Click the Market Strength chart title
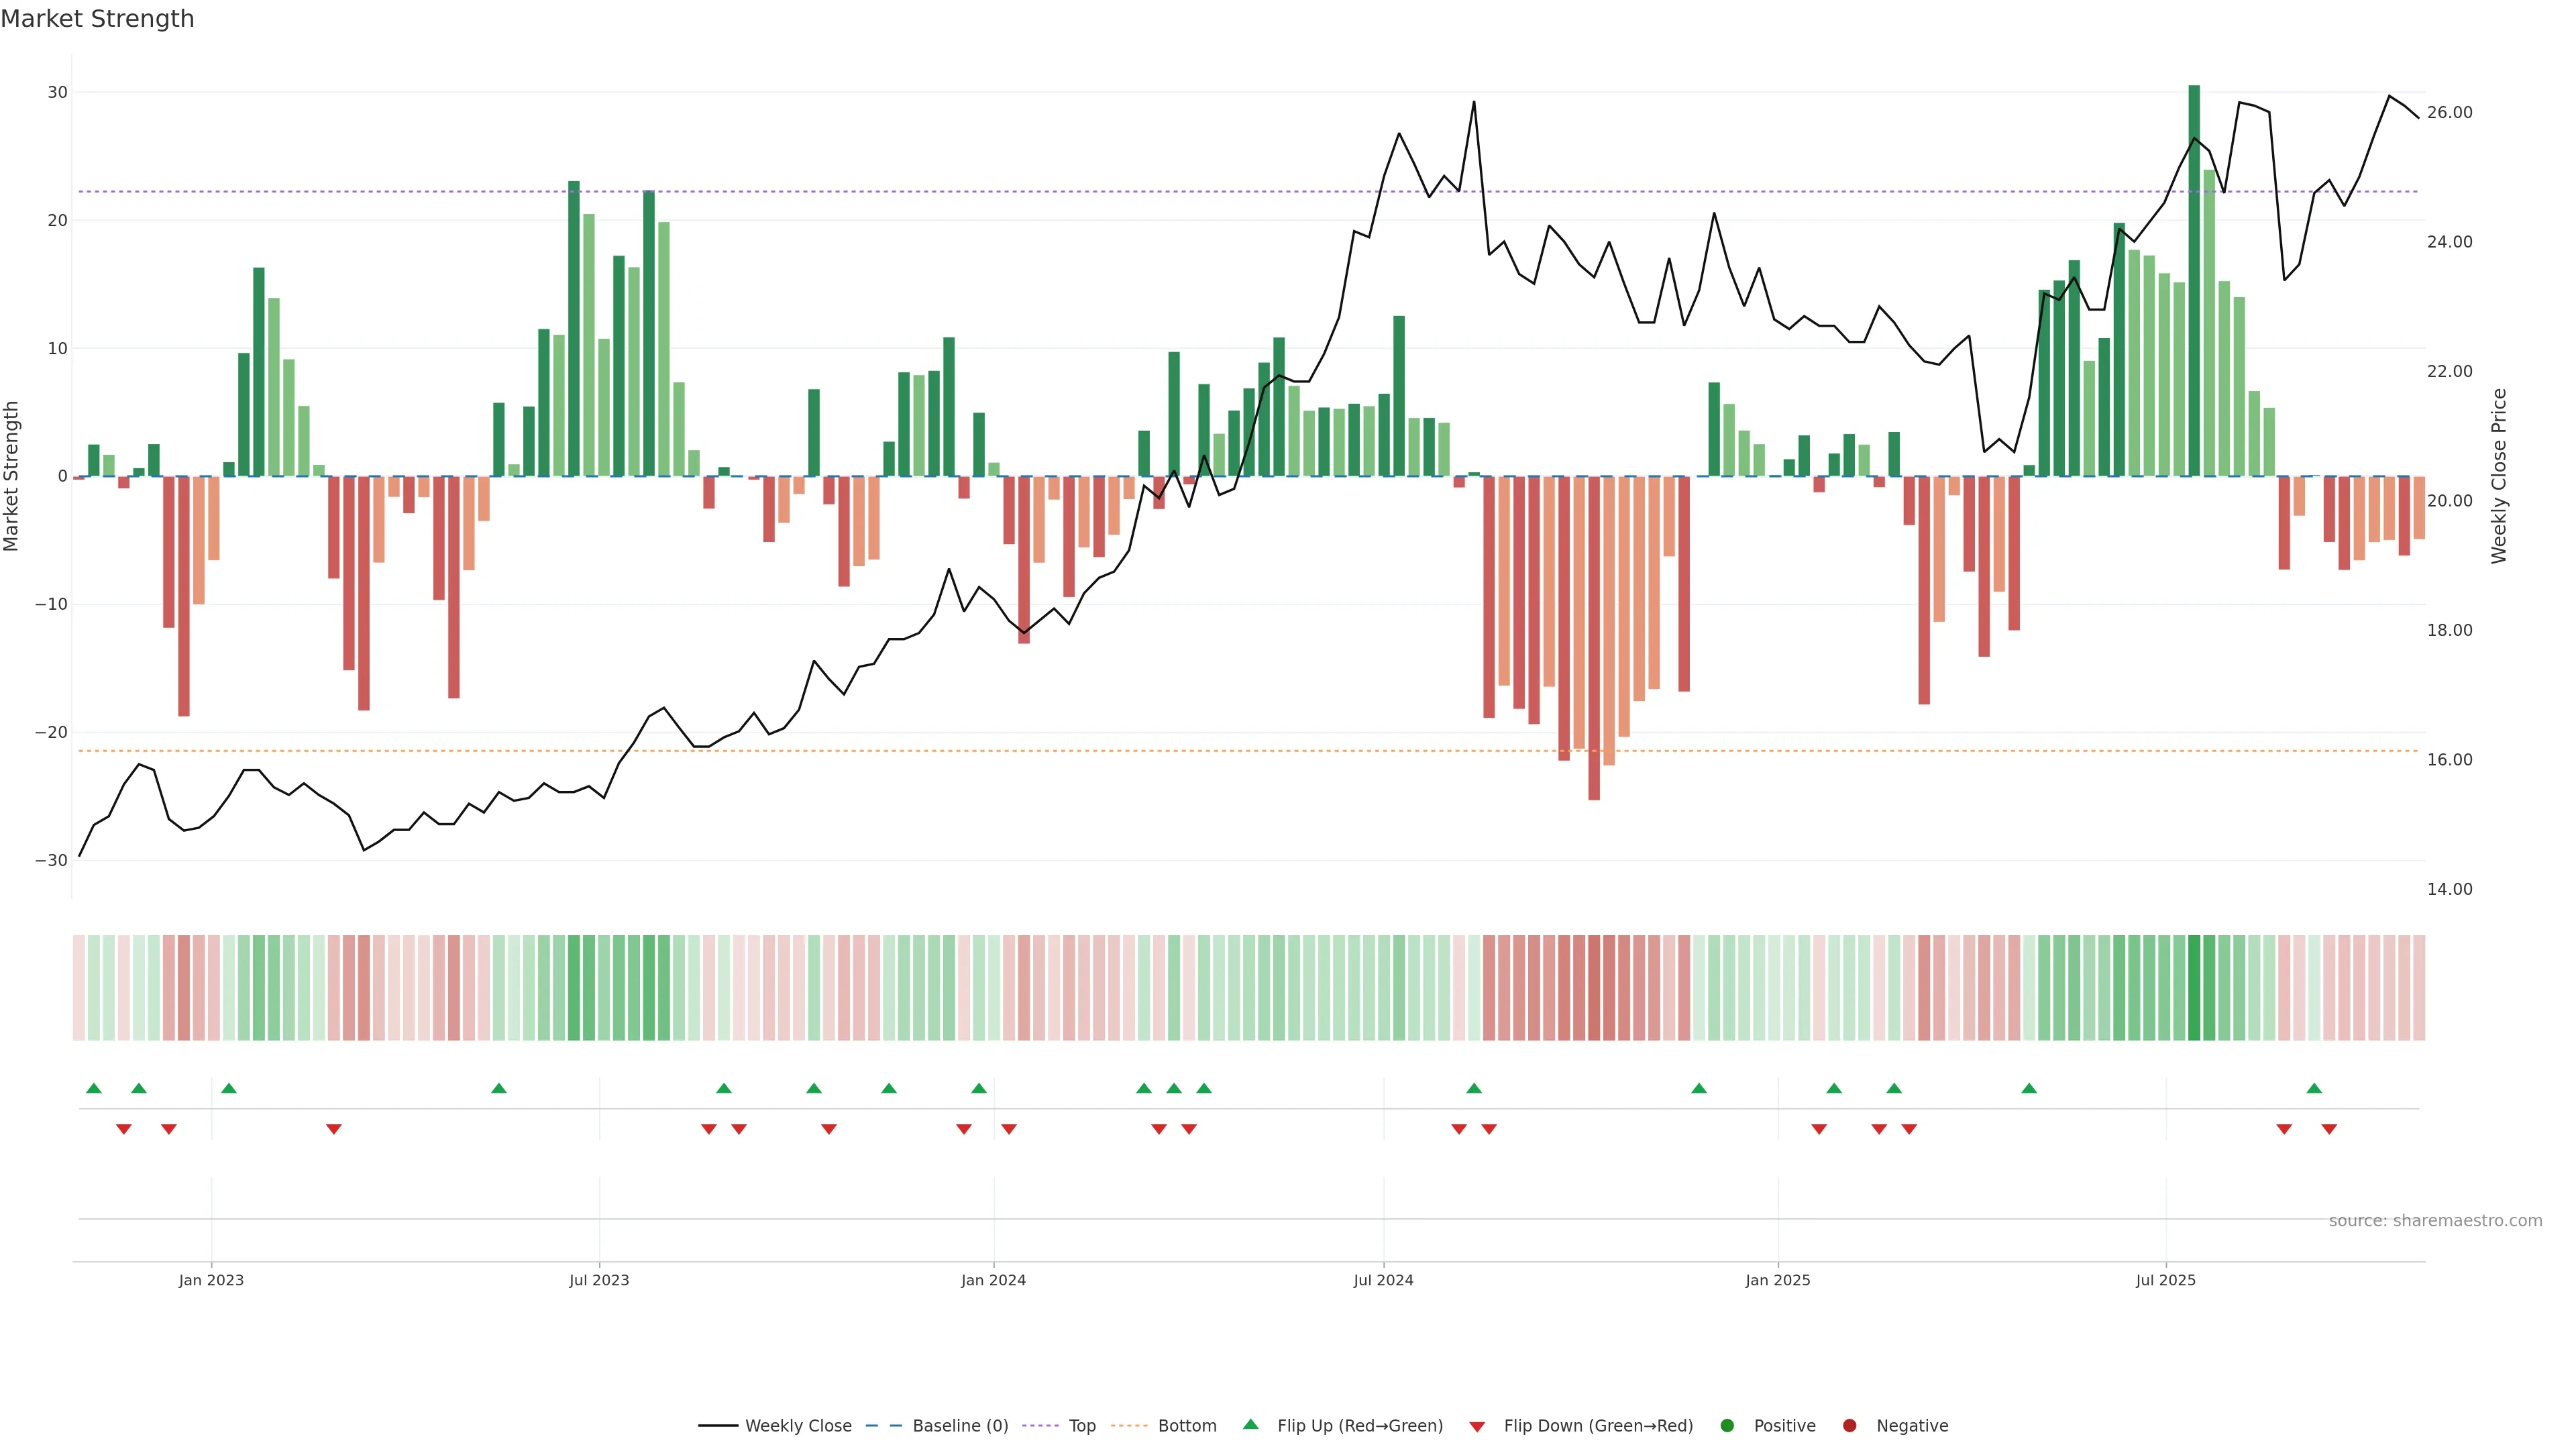 pyautogui.click(x=97, y=19)
